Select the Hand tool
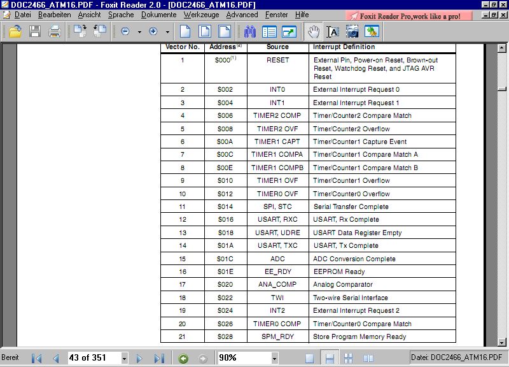 click(313, 31)
